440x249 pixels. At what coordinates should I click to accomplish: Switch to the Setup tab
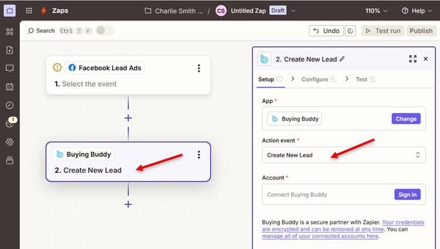tap(270, 79)
